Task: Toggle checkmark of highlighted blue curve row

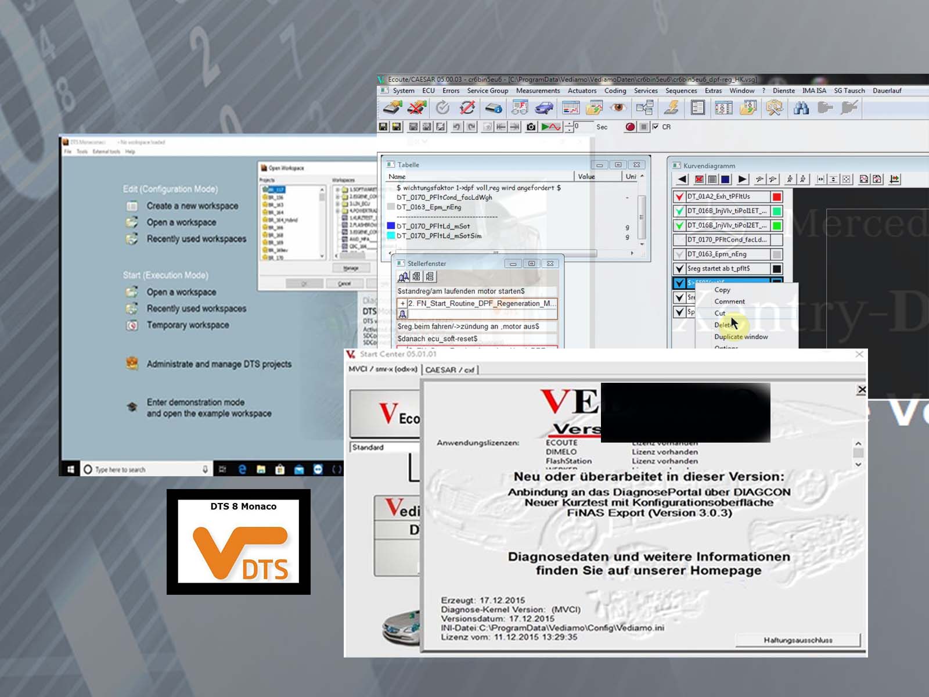Action: point(679,283)
